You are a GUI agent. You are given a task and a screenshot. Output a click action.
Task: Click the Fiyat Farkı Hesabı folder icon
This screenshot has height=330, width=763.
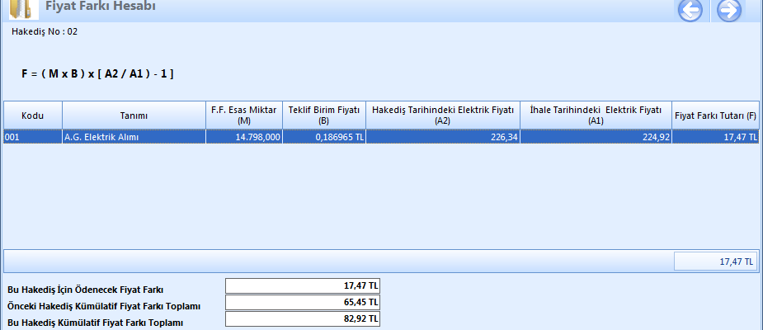(23, 10)
